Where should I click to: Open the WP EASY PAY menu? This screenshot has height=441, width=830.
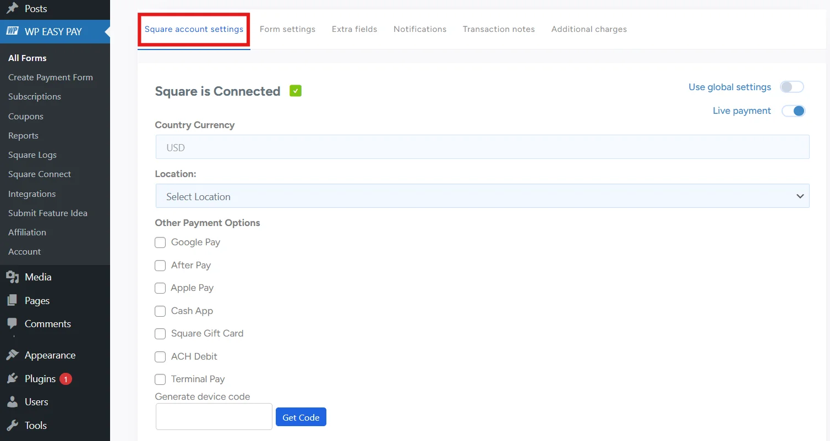click(55, 31)
